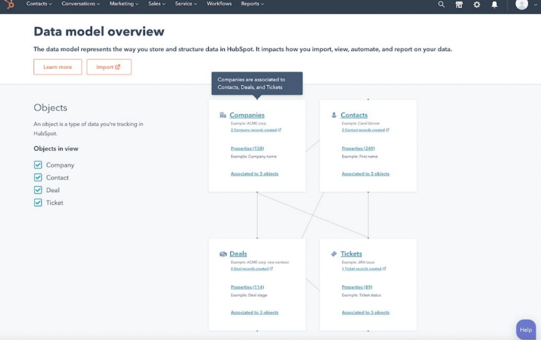The height and width of the screenshot is (340, 541).
Task: Click 'Example: First name' text
Action: coord(360,156)
